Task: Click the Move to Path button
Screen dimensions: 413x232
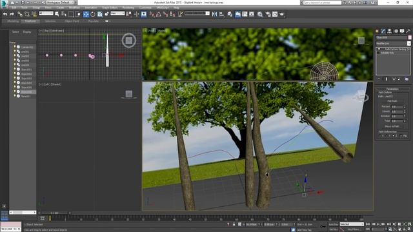Action: click(392, 126)
